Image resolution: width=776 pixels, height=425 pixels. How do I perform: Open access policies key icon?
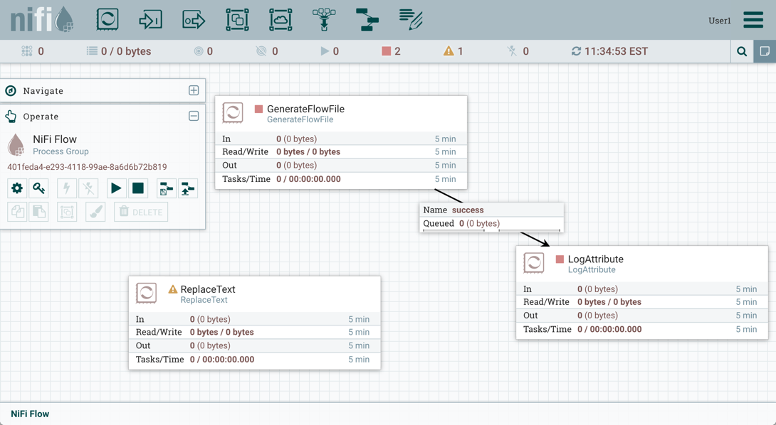coord(39,188)
